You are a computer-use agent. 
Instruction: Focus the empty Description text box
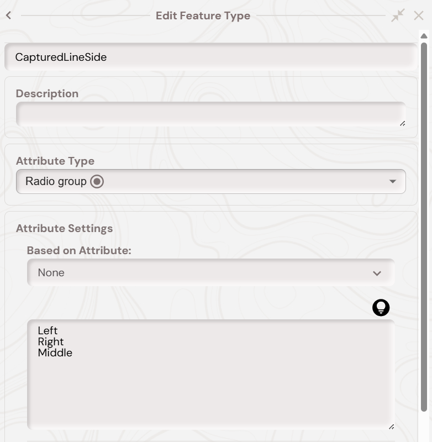click(x=210, y=114)
